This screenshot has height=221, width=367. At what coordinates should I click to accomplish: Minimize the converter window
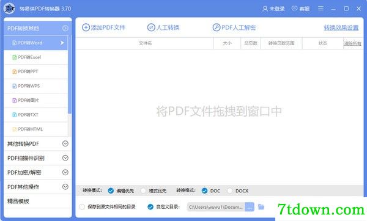coord(333,9)
